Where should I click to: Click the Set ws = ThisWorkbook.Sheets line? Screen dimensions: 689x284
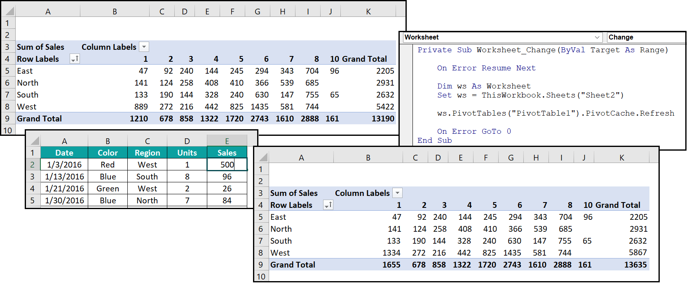pyautogui.click(x=530, y=95)
